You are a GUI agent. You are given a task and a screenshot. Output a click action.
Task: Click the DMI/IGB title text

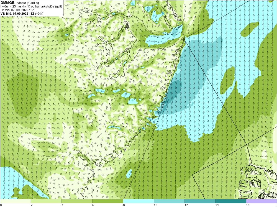(x=7, y=3)
